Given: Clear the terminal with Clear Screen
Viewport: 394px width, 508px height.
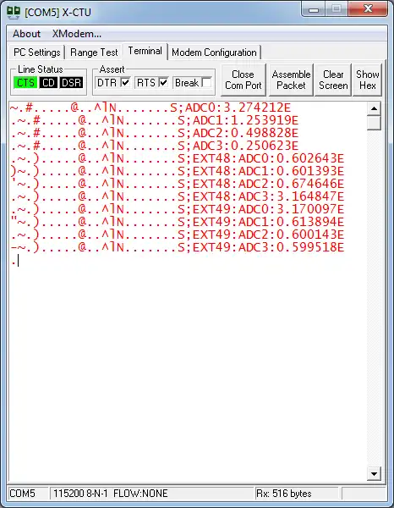Looking at the screenshot, I should 333,80.
